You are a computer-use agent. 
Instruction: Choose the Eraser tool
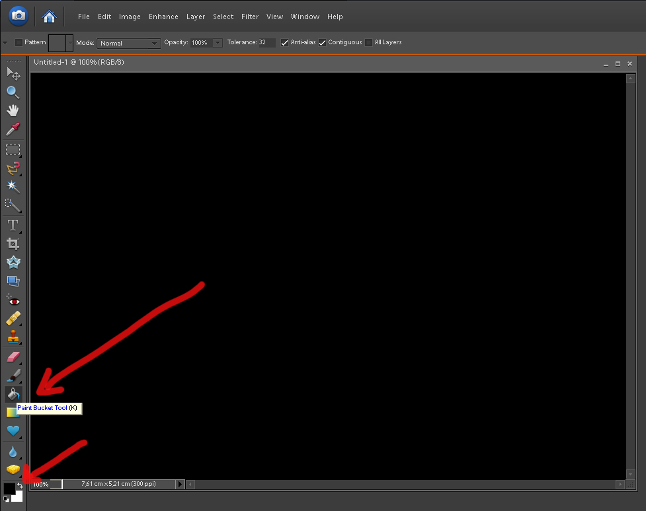(13, 357)
